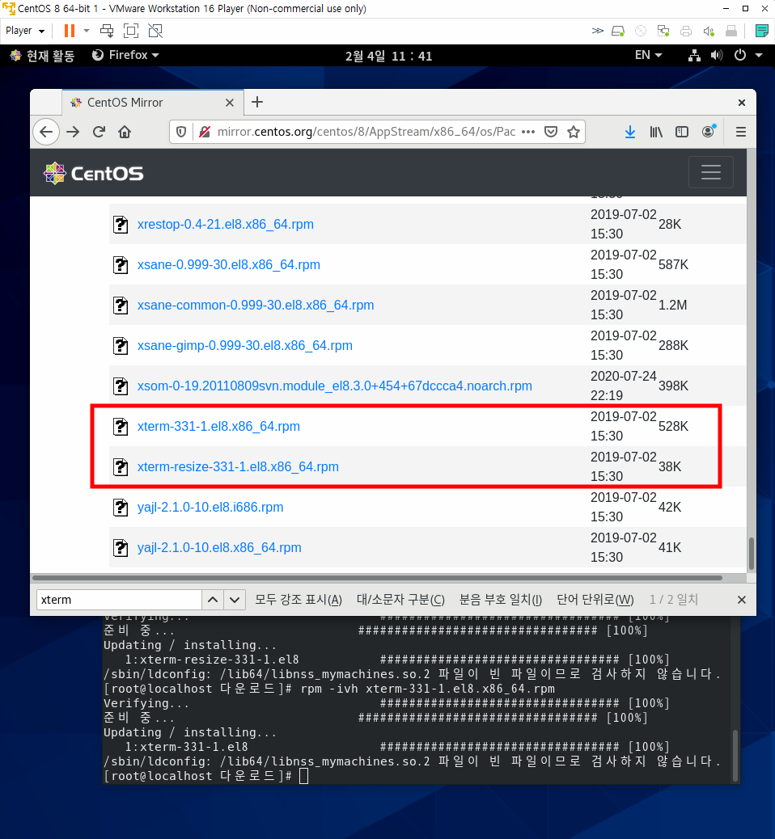Download xterm-331-1.el8.x86_64.rpm
775x839 pixels.
218,427
